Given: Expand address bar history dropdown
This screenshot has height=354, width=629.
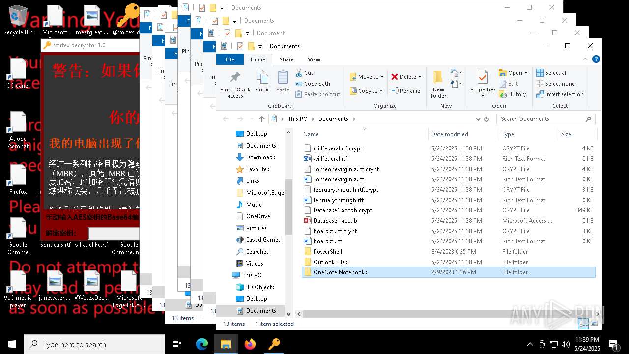Looking at the screenshot, I should pos(478,119).
